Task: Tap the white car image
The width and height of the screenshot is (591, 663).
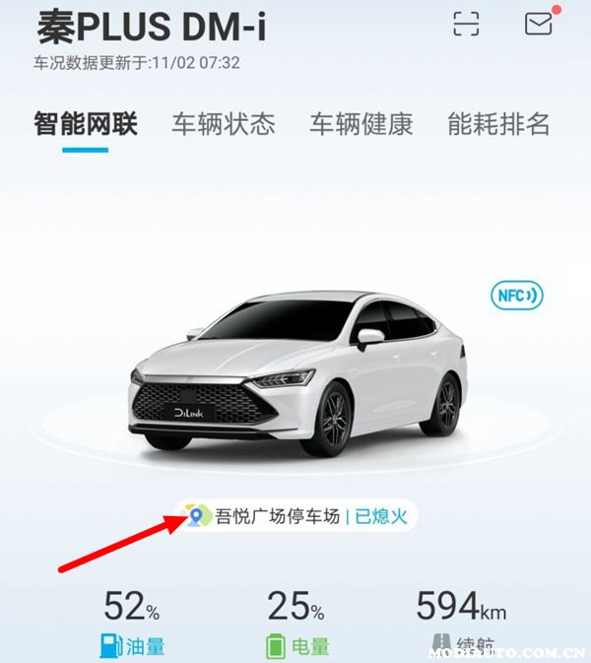Action: click(299, 373)
